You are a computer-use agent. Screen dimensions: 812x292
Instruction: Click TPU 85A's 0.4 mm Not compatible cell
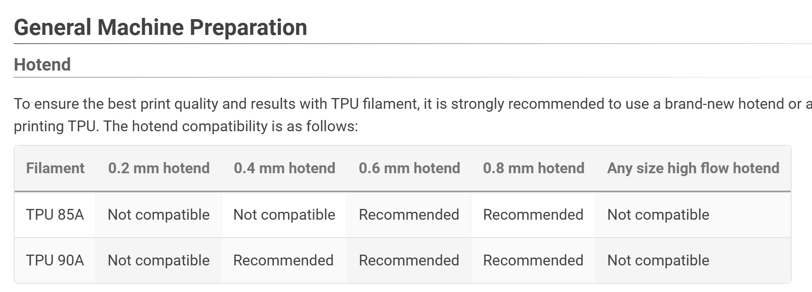pyautogui.click(x=284, y=215)
